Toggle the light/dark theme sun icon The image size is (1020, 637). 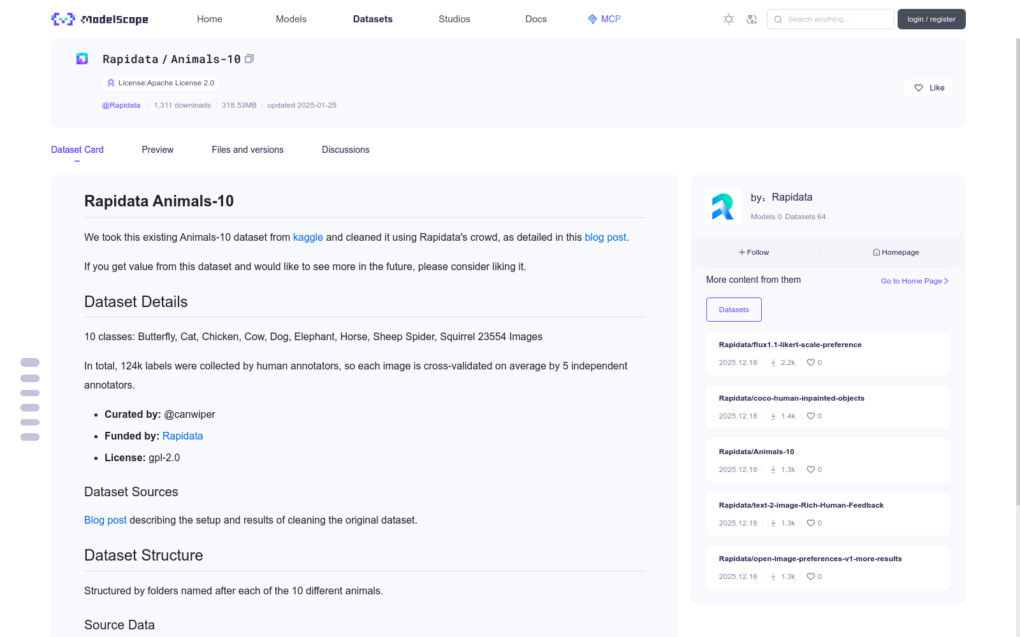coord(729,19)
